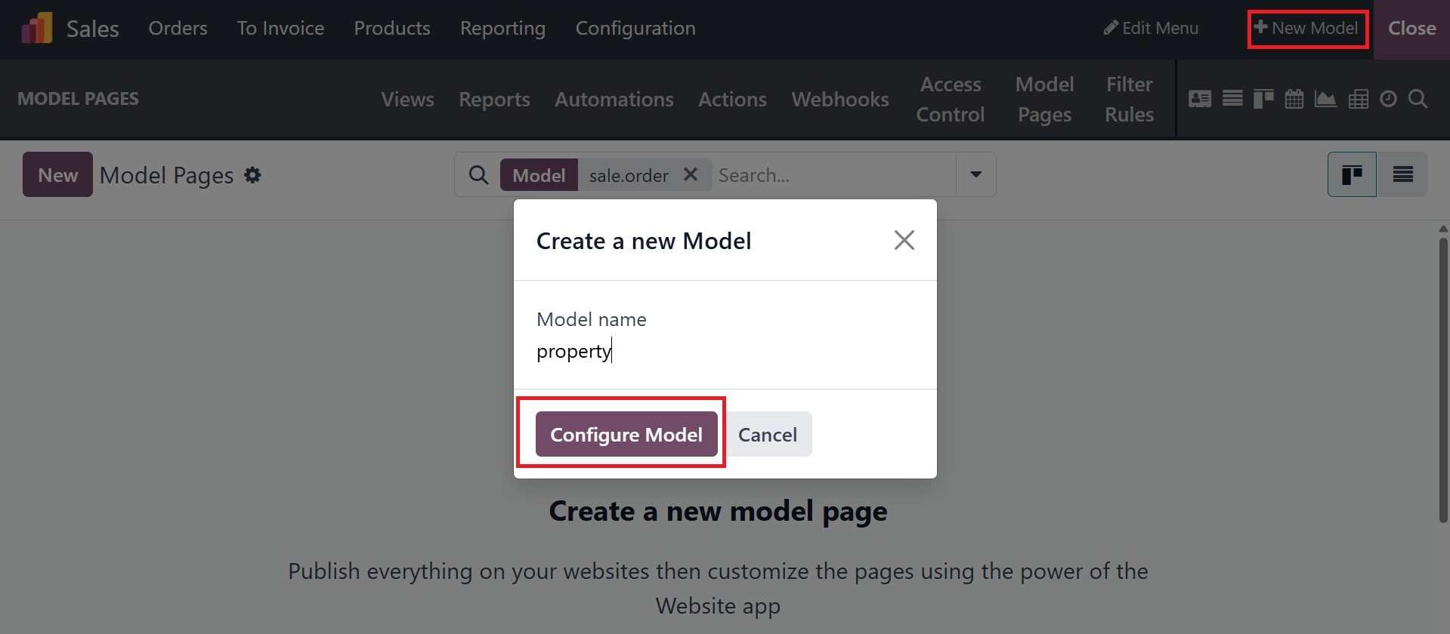Click the Model Pages settings gear
The width and height of the screenshot is (1450, 634).
point(252,175)
